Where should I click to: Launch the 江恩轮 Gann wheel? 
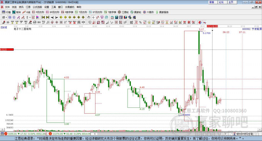pos(123,12)
